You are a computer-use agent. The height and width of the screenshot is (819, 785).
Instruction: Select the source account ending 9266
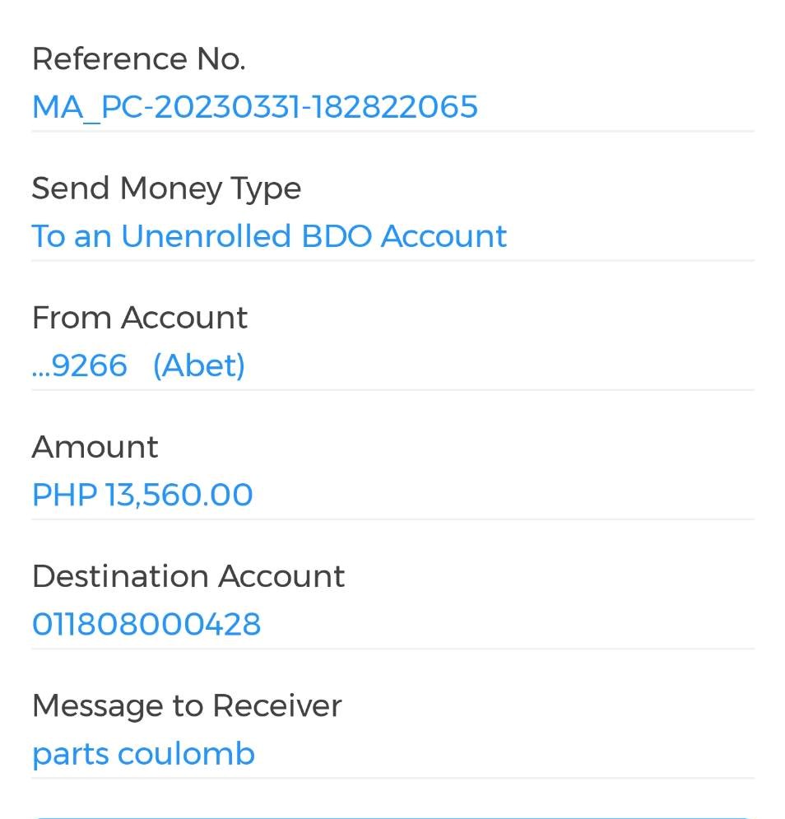[80, 365]
